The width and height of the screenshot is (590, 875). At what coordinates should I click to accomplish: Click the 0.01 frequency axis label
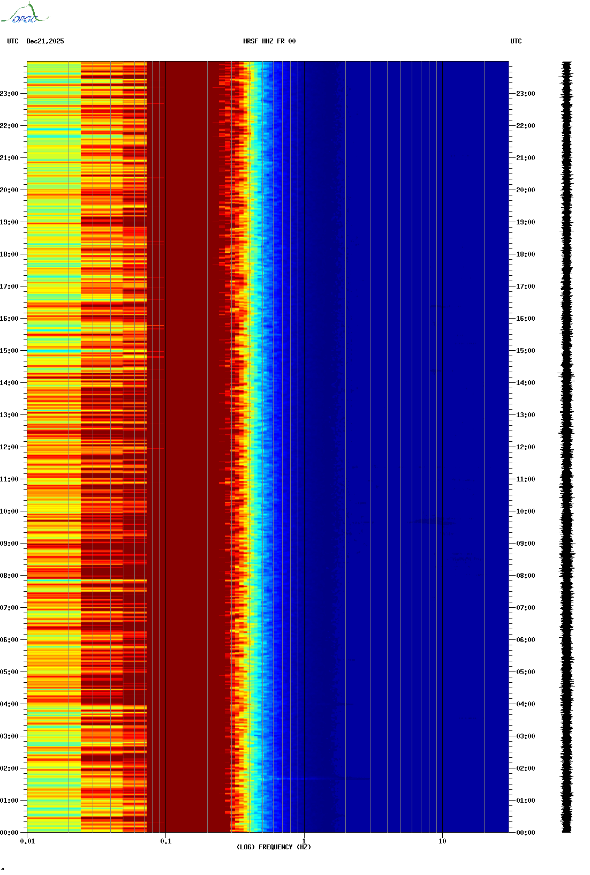pos(27,841)
